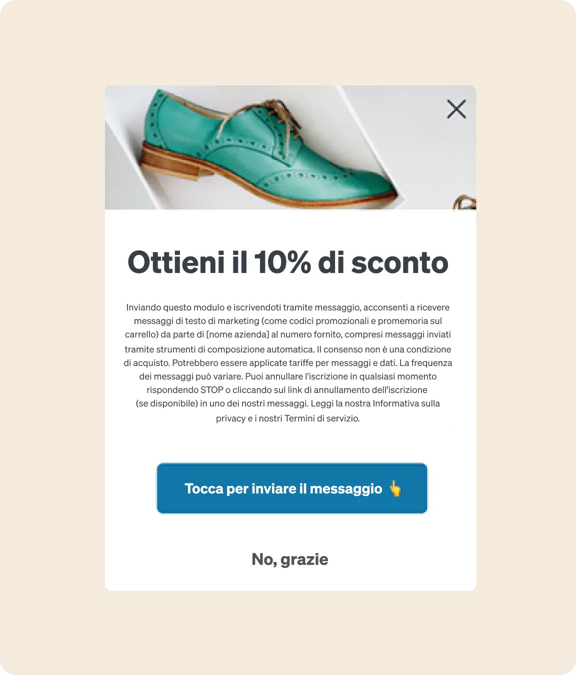576x675 pixels.
Task: Tap the 'Tocca per inviare il messaggio' button
Action: (292, 488)
